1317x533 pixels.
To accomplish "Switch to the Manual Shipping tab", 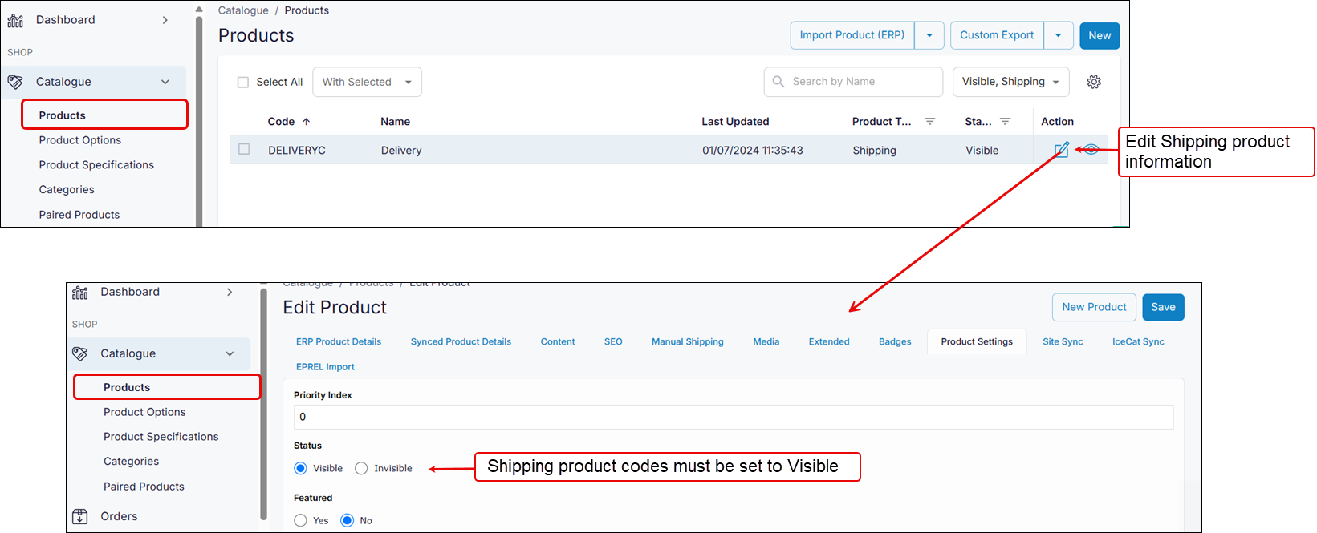I will 687,341.
